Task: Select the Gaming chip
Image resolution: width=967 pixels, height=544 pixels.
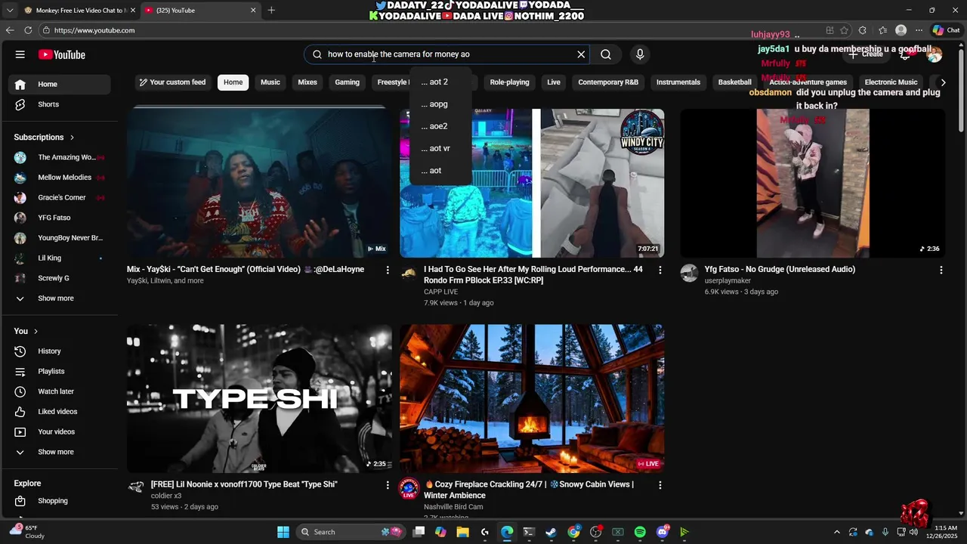Action: pyautogui.click(x=348, y=82)
